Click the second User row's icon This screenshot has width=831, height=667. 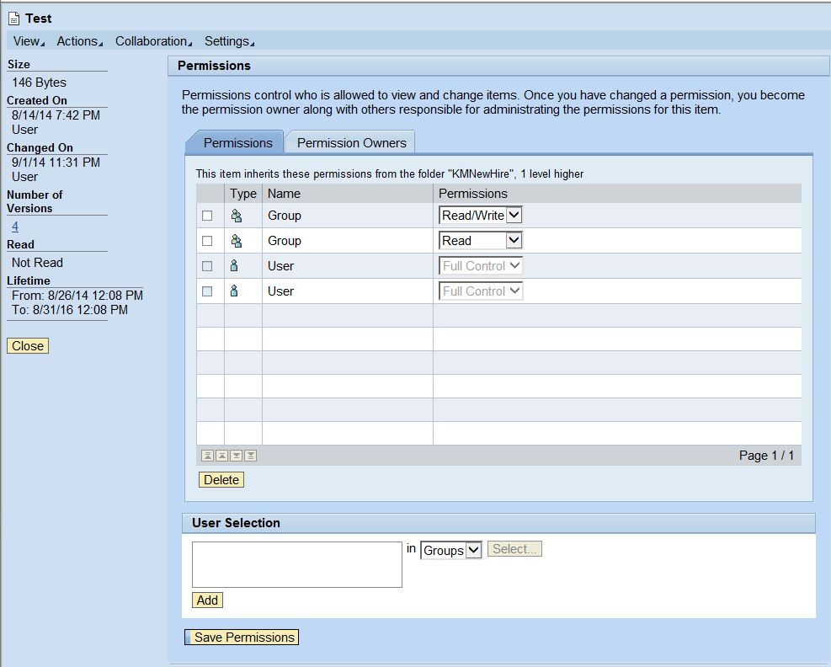pyautogui.click(x=234, y=291)
